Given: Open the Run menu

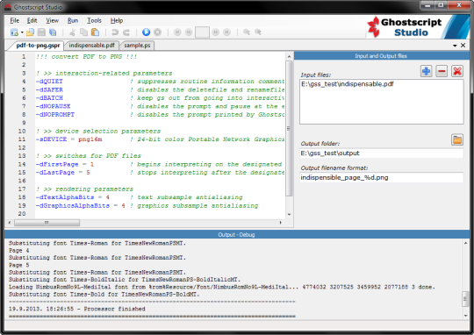Looking at the screenshot, I should pos(73,20).
